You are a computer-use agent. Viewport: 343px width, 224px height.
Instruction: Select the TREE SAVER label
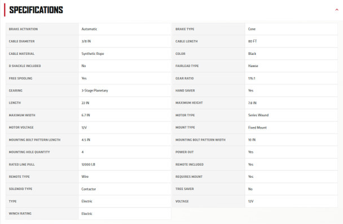click(x=184, y=189)
